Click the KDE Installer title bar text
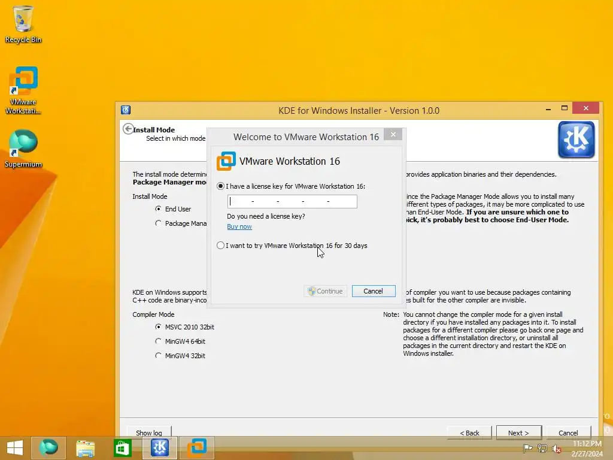Screen dimensions: 613x460 tap(359, 111)
